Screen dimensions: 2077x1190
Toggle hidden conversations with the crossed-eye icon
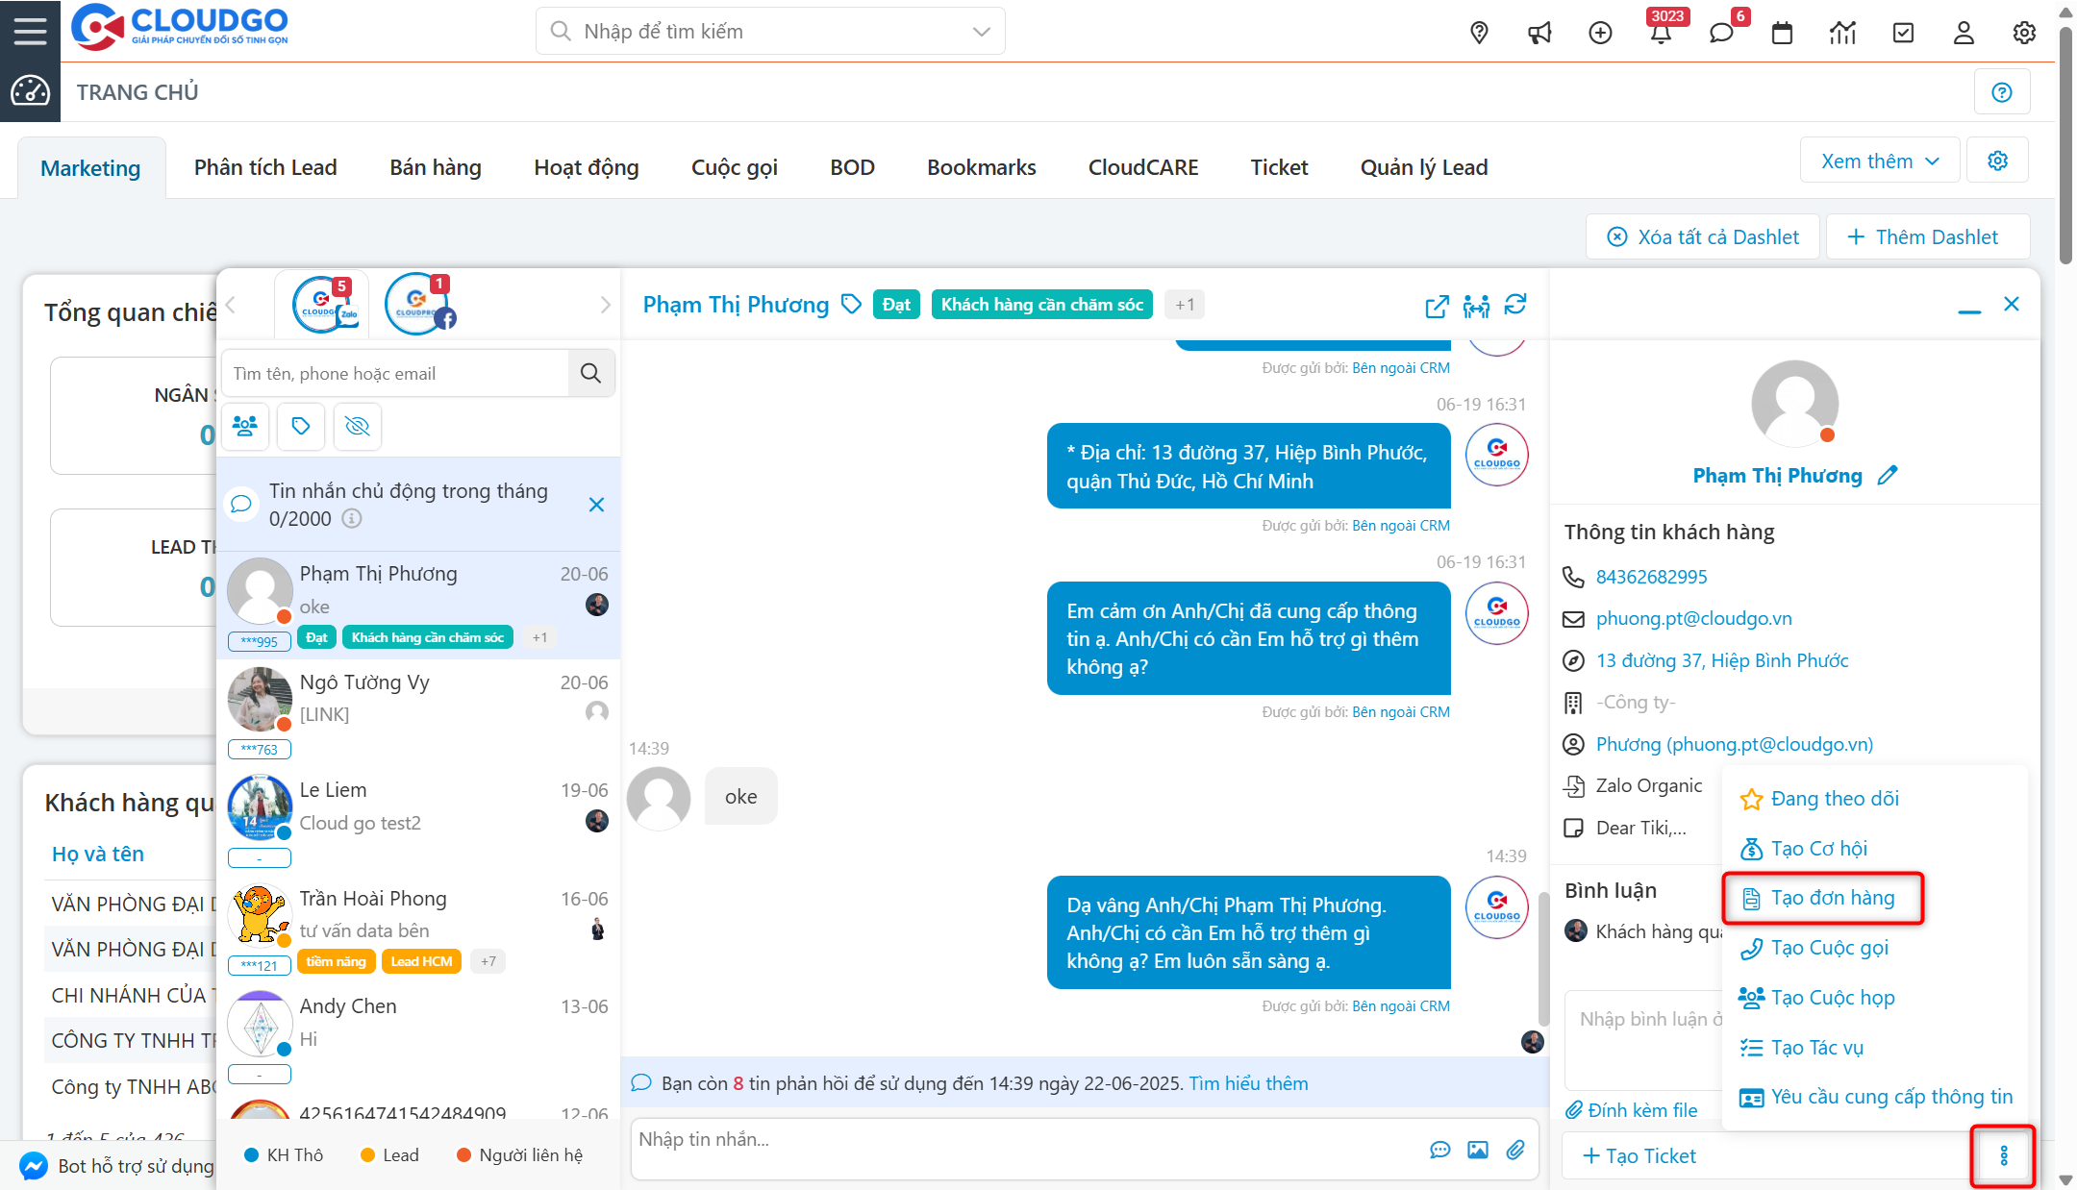(357, 426)
